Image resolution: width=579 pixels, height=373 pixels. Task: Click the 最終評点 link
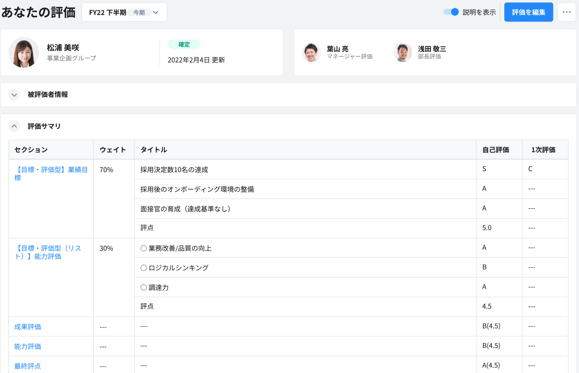[28, 366]
